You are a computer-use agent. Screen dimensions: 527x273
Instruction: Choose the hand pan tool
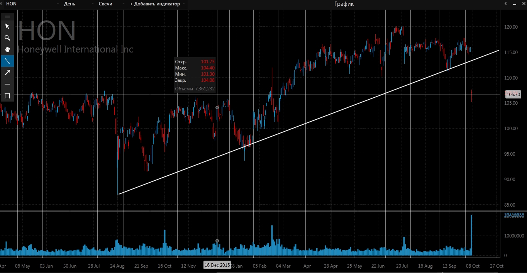(7, 49)
